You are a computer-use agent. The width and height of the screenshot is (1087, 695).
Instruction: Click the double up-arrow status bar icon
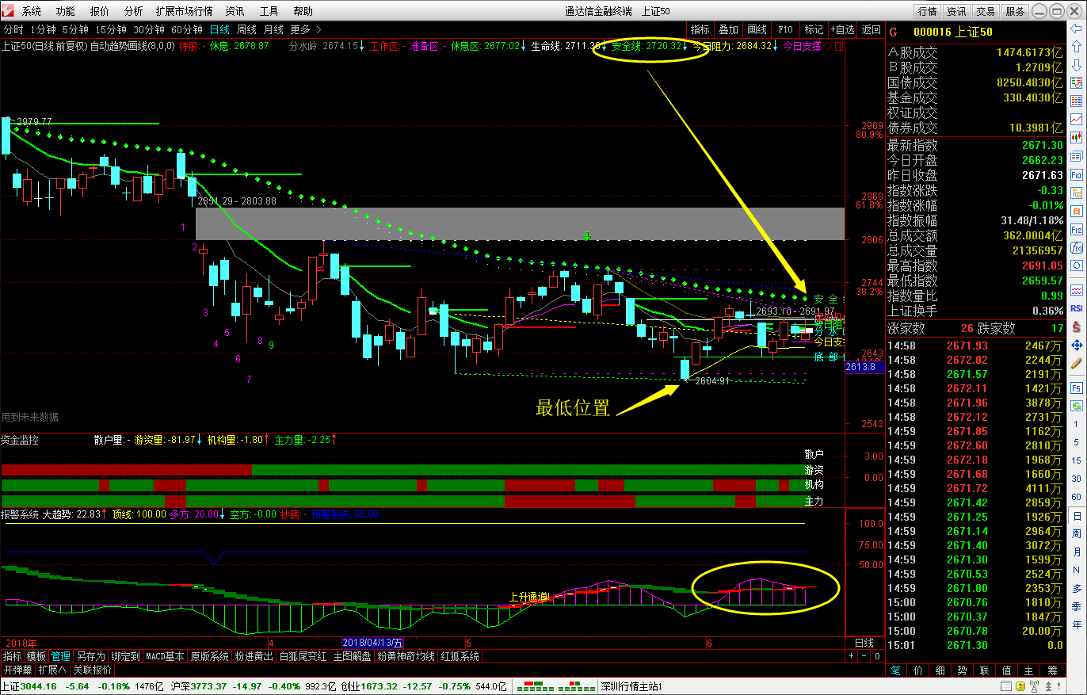click(x=1048, y=686)
